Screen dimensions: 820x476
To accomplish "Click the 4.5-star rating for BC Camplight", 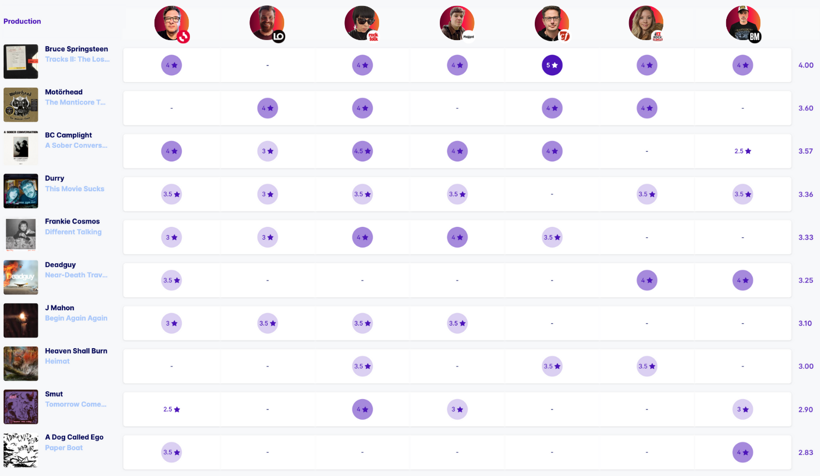I will pyautogui.click(x=362, y=151).
